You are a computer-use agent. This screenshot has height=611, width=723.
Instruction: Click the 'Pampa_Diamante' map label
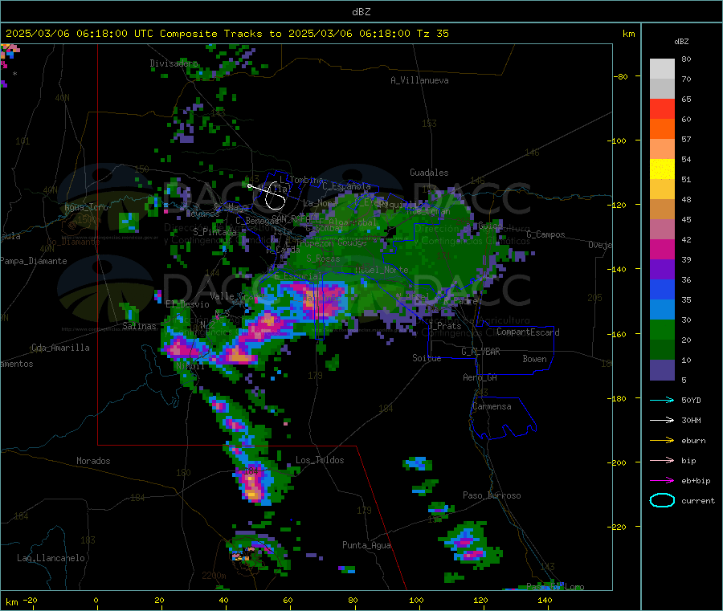pyautogui.click(x=34, y=261)
